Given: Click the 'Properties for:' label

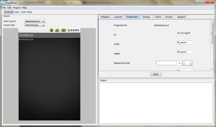Looking at the screenshot, I should (x=120, y=25).
